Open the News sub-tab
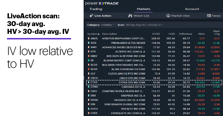The width and height of the screenshot is (223, 116). click(214, 16)
